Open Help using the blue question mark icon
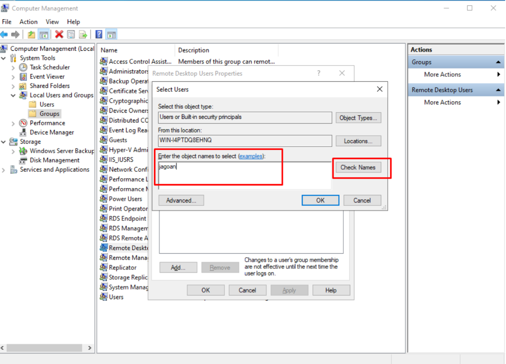This screenshot has height=364, width=506. (99, 34)
